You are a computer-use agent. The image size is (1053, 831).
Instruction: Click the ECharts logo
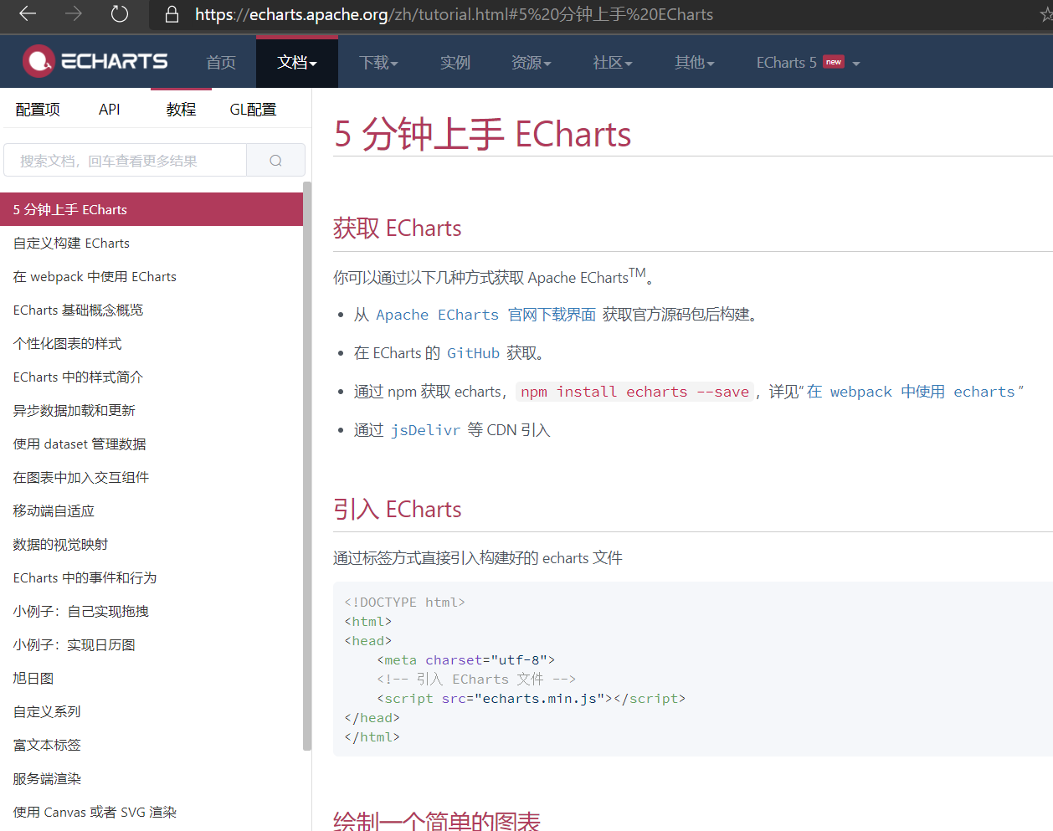[x=95, y=61]
